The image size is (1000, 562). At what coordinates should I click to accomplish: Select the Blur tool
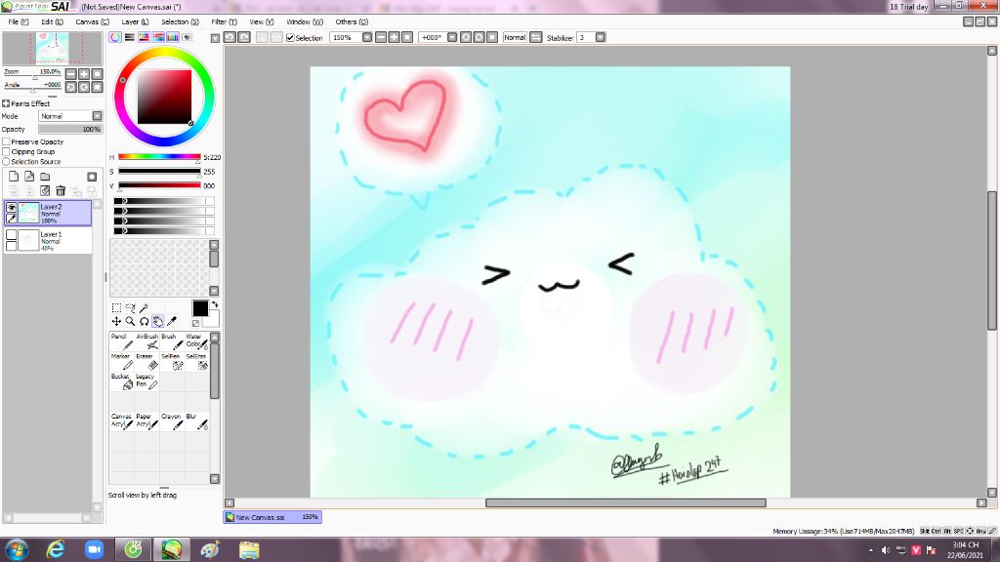[196, 421]
